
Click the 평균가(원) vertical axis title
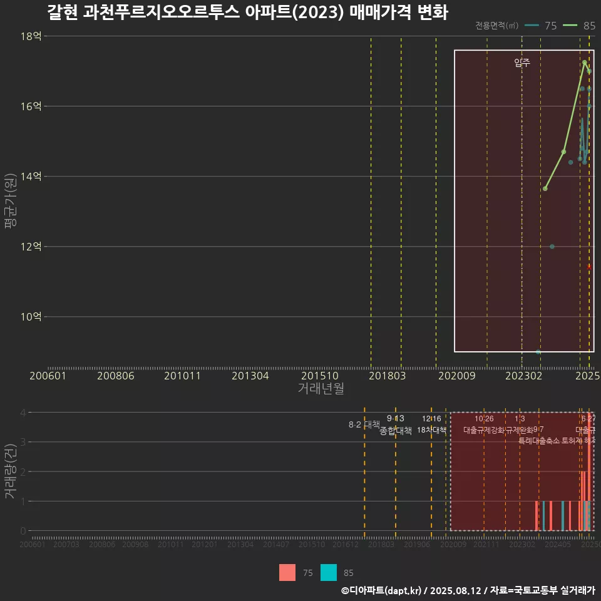coord(10,201)
